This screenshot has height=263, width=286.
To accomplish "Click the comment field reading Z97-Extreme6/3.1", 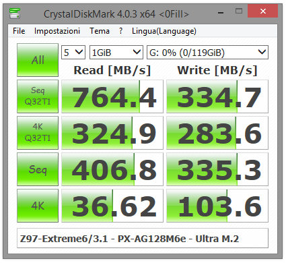I will click(143, 238).
